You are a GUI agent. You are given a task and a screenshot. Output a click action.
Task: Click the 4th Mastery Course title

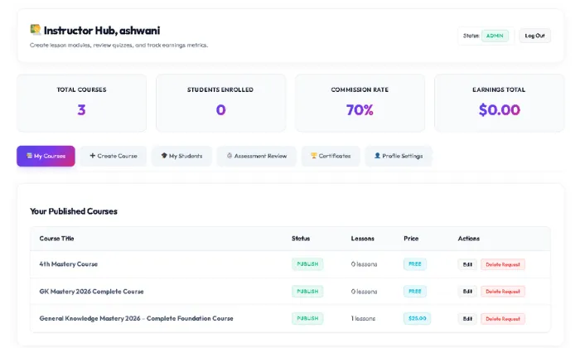pos(69,264)
